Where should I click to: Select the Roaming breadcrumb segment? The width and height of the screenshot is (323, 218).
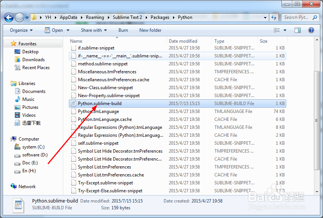click(95, 17)
